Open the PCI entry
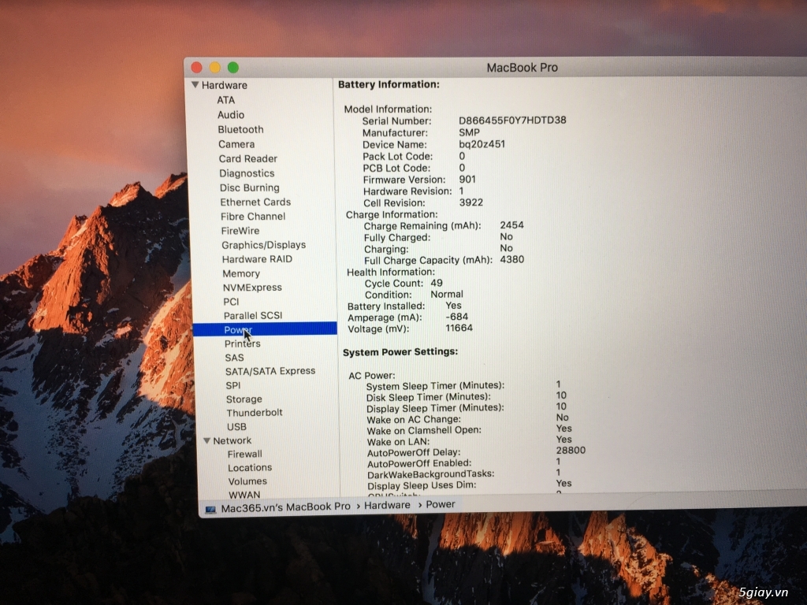 click(x=231, y=302)
